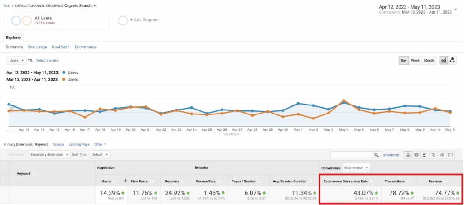Switch to line chart view icon
The width and height of the screenshot is (464, 205).
444,60
